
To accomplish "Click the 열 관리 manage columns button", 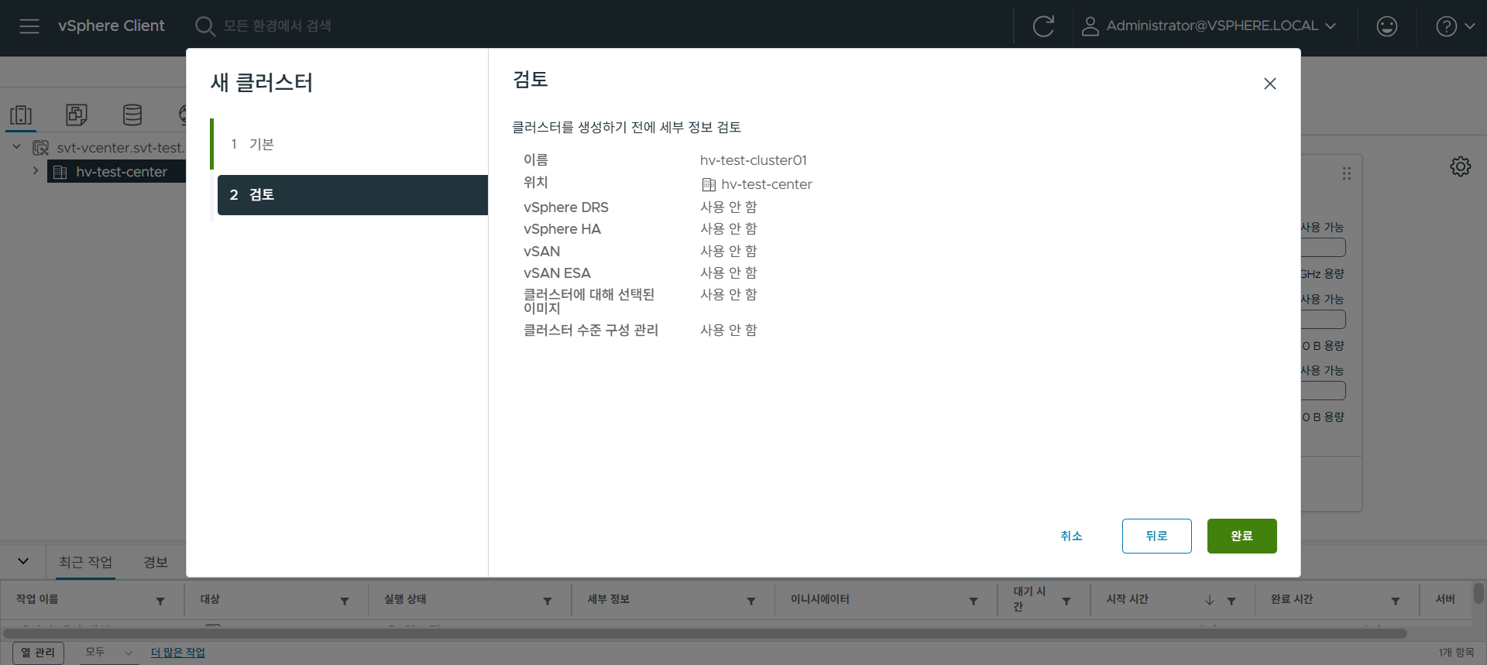I will click(38, 653).
